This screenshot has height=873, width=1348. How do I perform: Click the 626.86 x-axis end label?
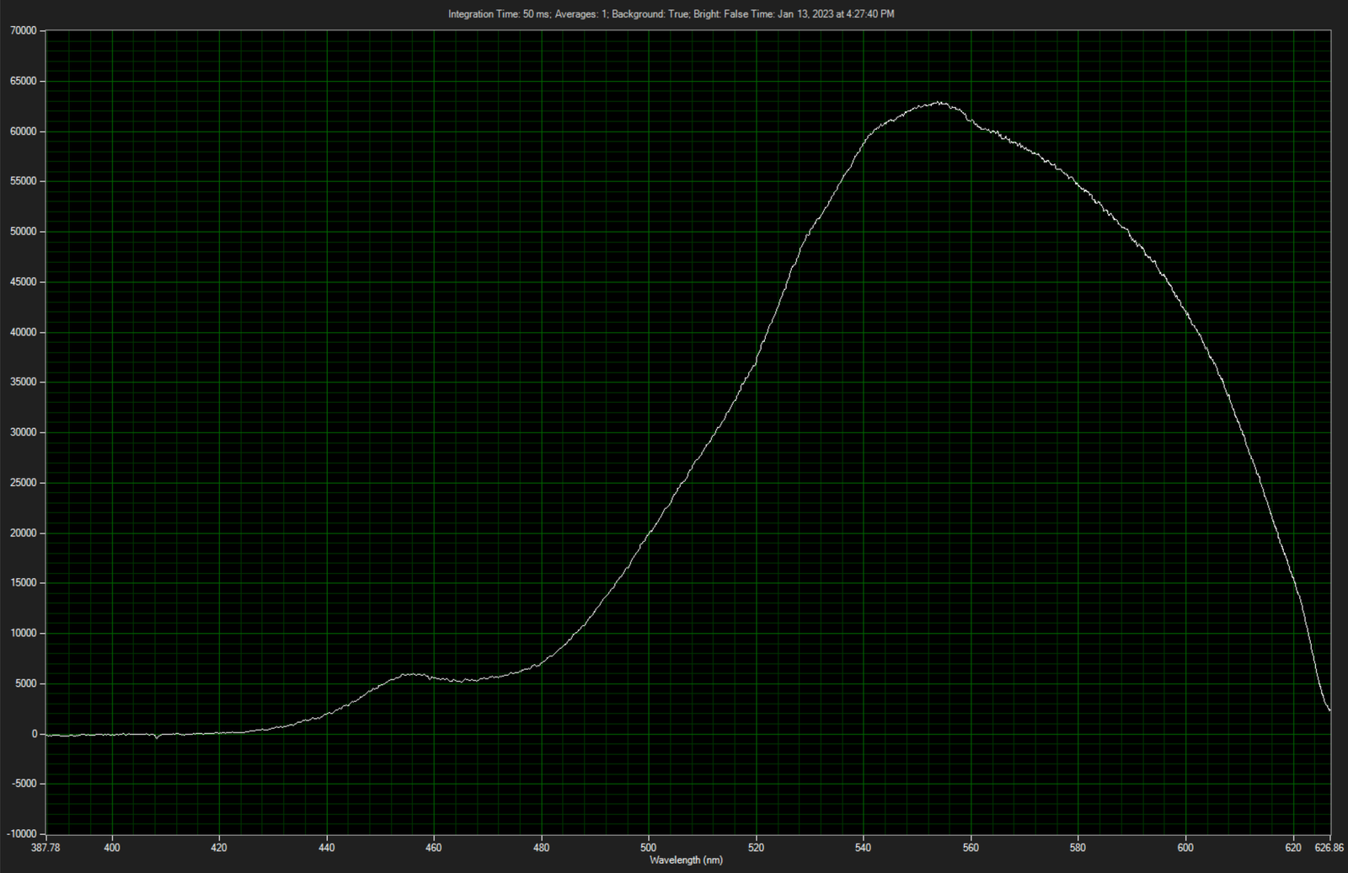(1329, 848)
